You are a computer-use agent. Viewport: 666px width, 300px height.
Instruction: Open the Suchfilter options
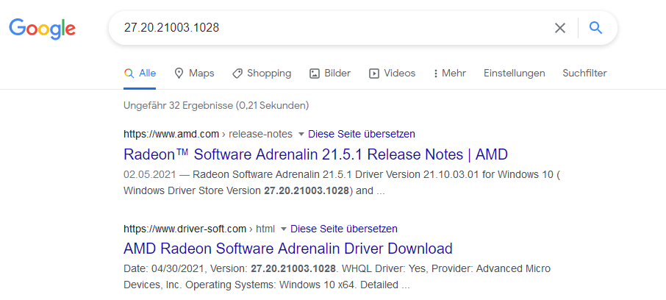coord(584,74)
